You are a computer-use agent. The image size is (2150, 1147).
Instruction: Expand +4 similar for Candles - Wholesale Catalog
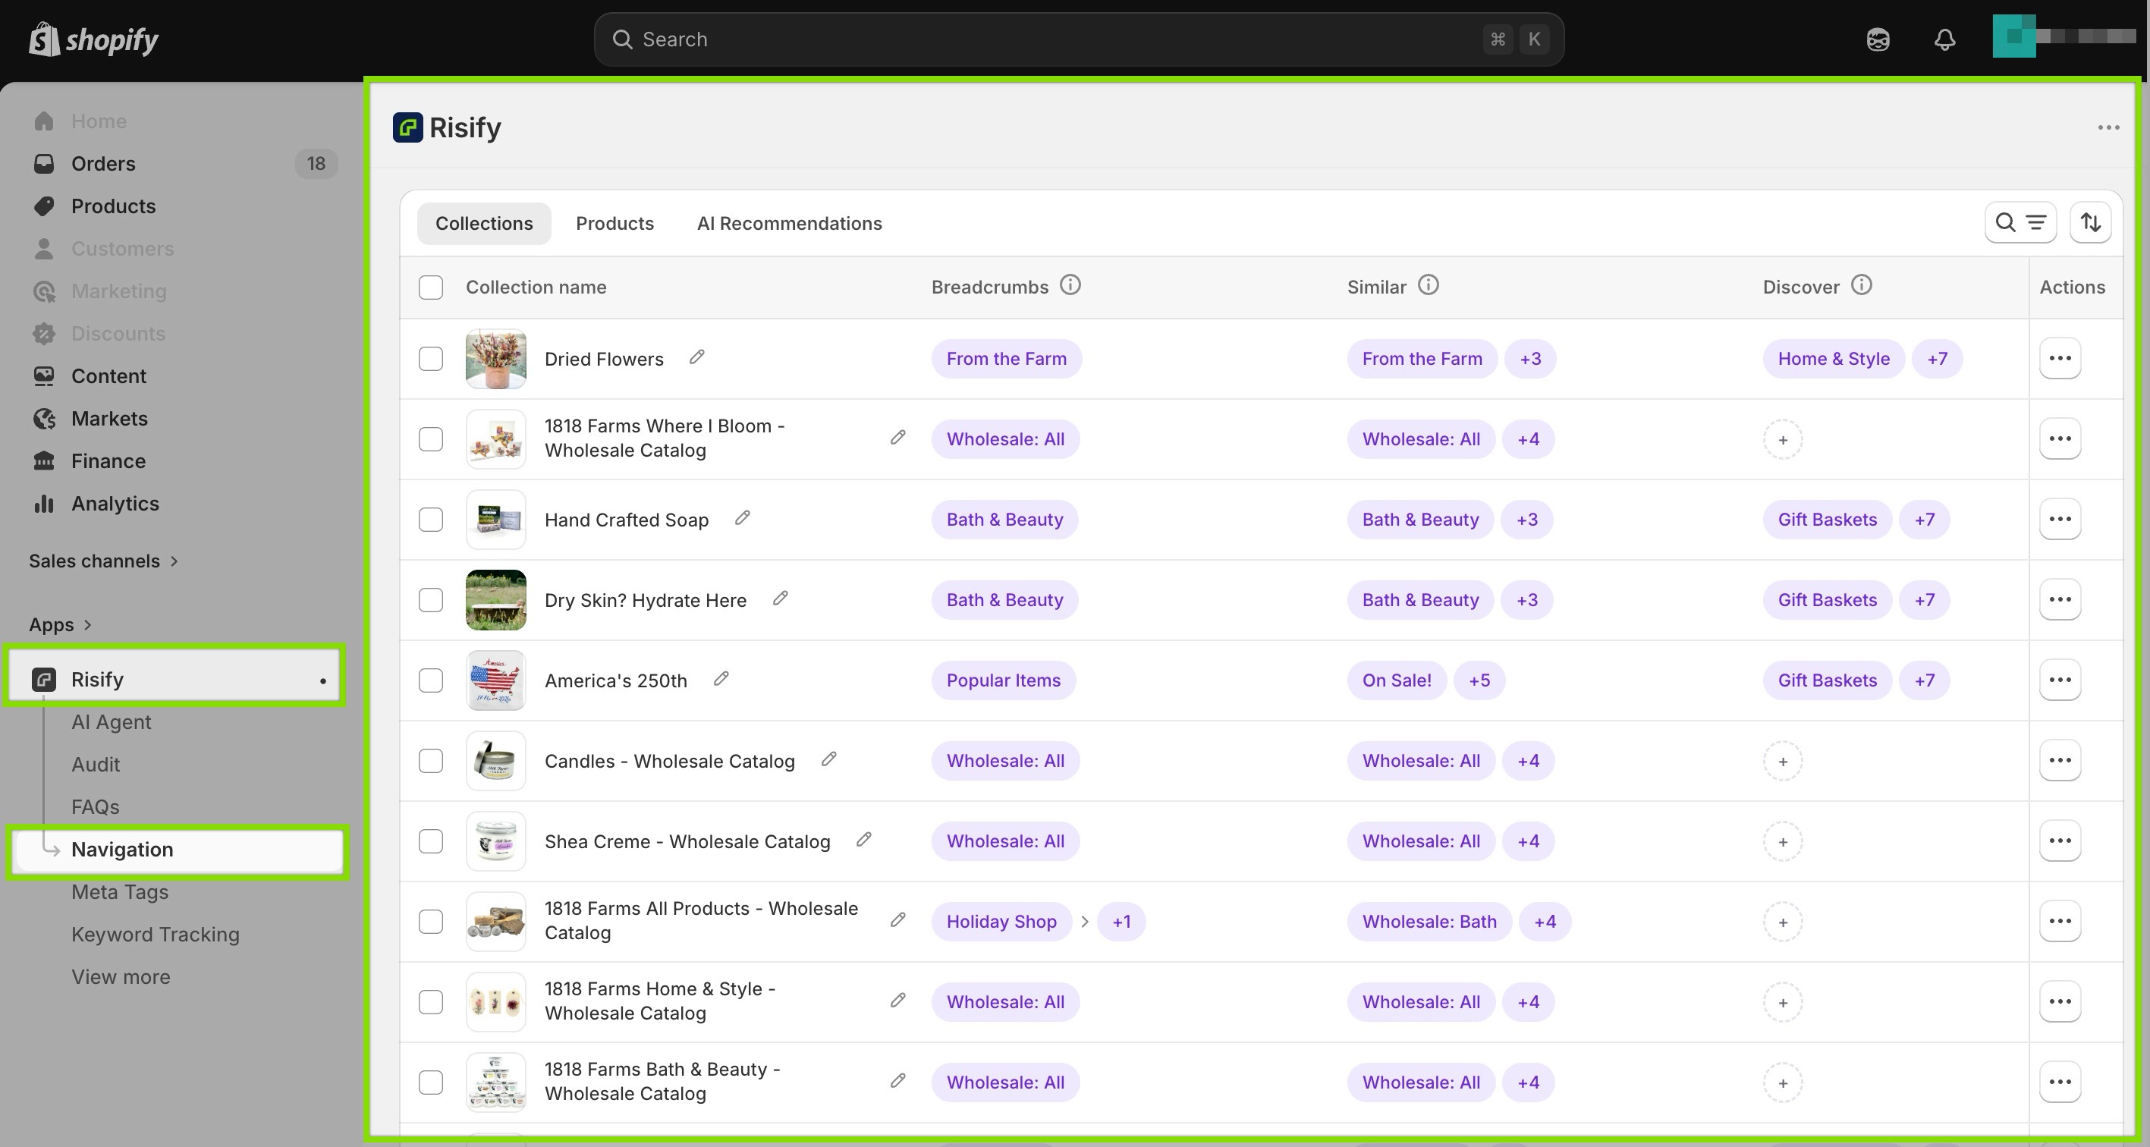[x=1528, y=760]
